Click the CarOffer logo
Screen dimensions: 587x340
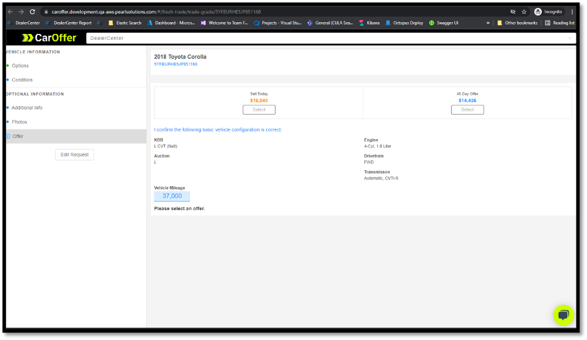50,38
